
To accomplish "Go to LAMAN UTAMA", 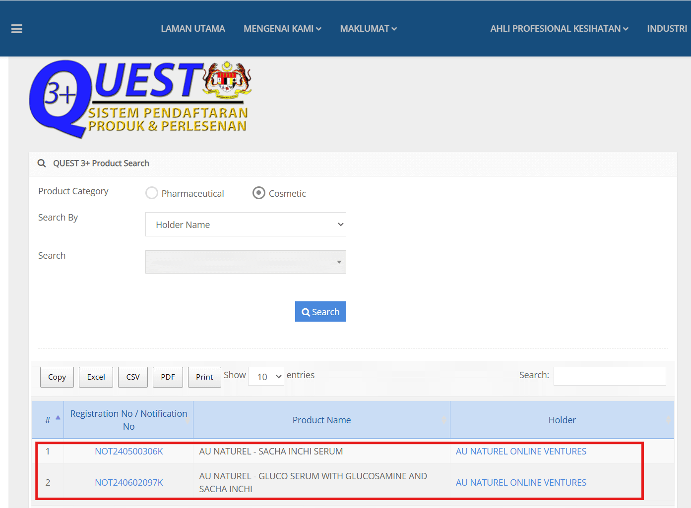I will 193,29.
